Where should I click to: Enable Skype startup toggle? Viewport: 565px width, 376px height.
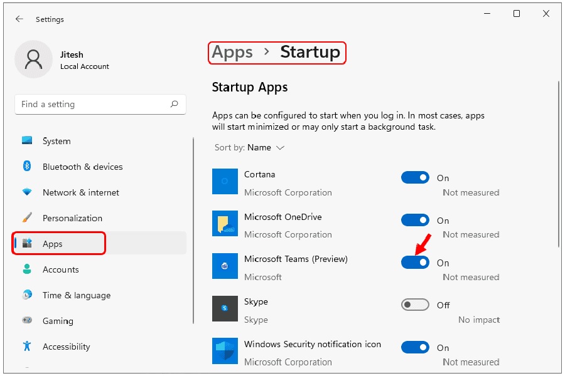click(x=415, y=305)
